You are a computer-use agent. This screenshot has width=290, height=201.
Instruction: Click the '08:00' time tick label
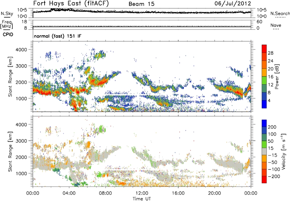point(105,193)
